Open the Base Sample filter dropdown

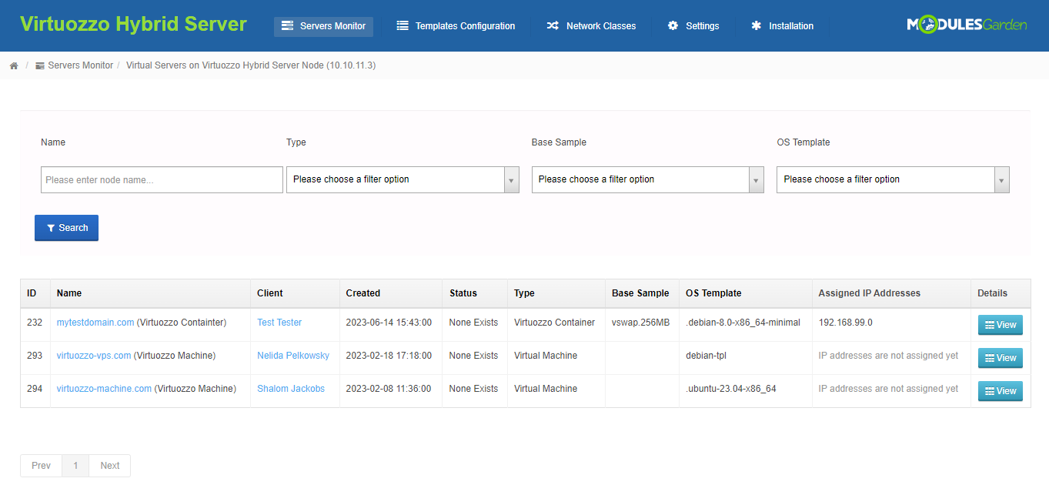[x=755, y=179]
